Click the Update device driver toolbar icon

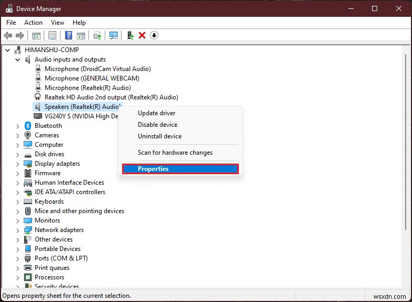97,35
